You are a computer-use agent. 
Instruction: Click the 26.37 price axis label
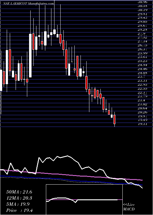coord(142,49)
